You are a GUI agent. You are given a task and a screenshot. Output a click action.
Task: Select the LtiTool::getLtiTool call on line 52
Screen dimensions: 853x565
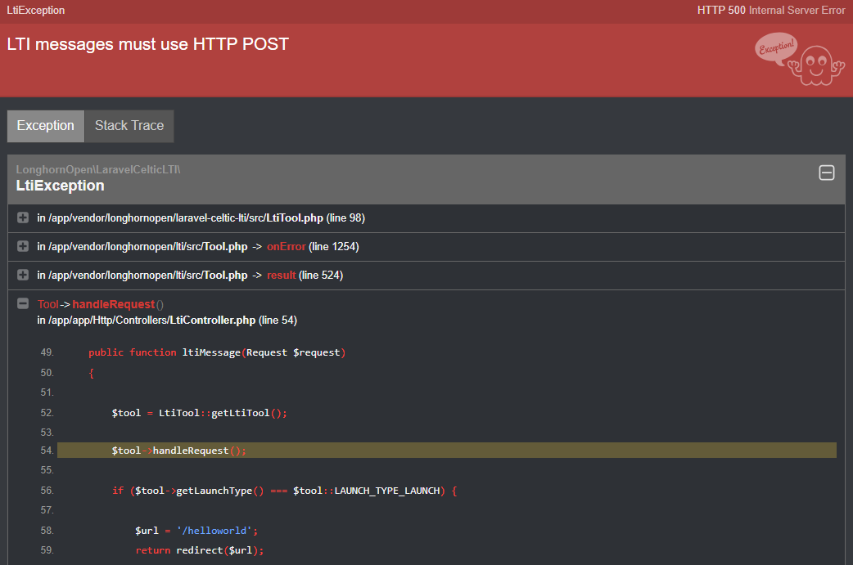tap(217, 412)
